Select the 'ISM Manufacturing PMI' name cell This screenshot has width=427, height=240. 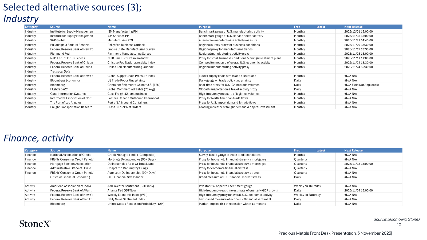tap(123, 31)
